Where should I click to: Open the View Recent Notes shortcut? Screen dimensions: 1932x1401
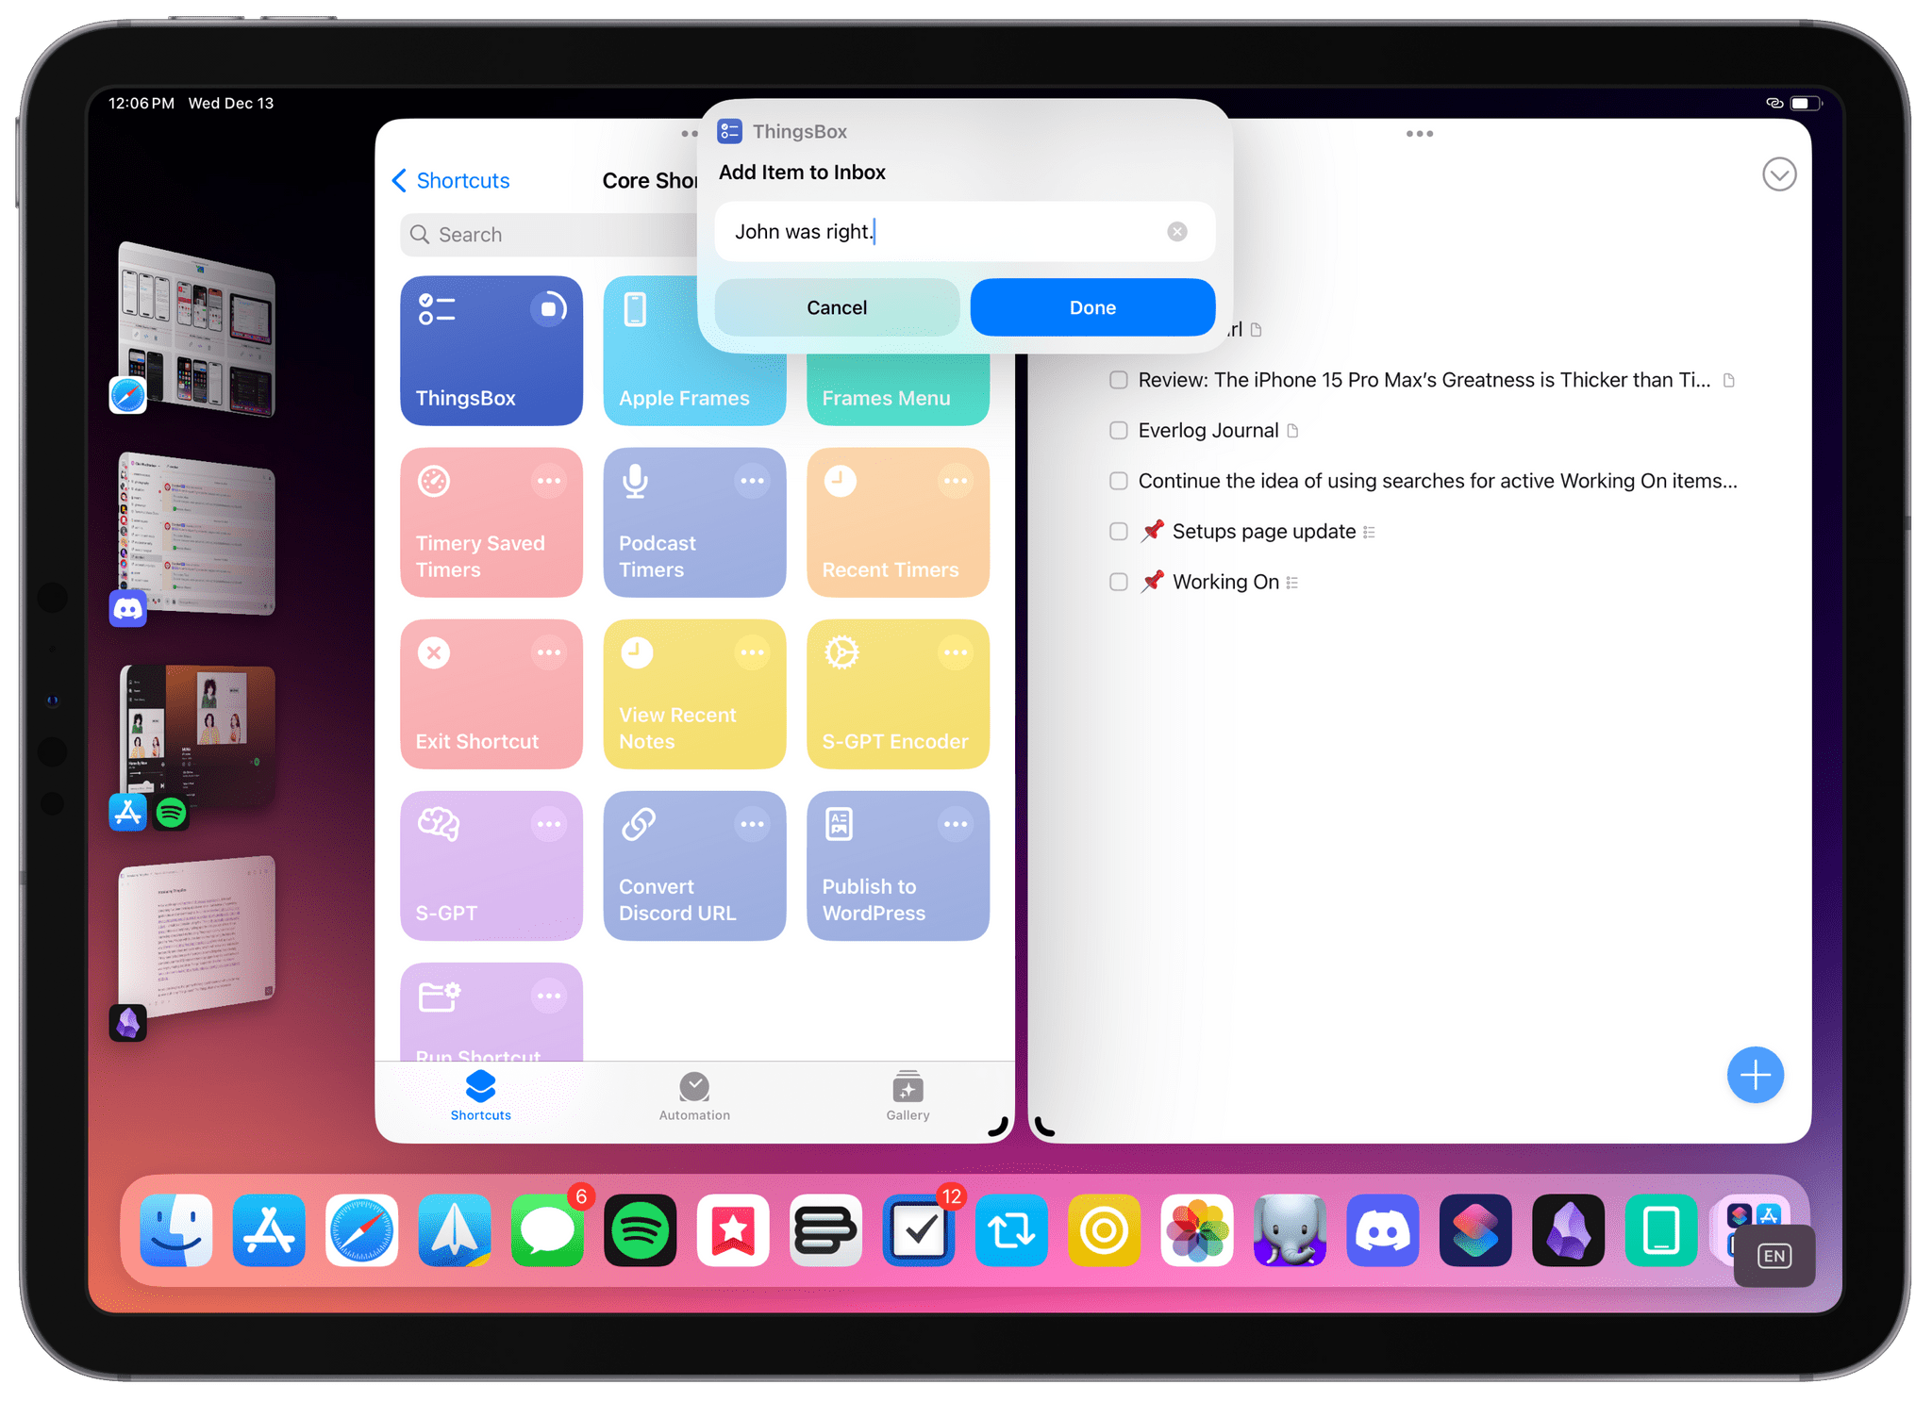pos(693,694)
